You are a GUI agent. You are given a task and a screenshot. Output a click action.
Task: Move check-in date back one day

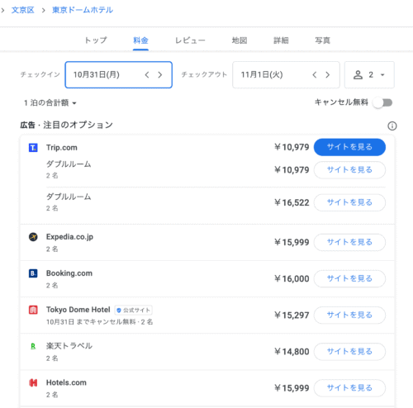(x=147, y=75)
